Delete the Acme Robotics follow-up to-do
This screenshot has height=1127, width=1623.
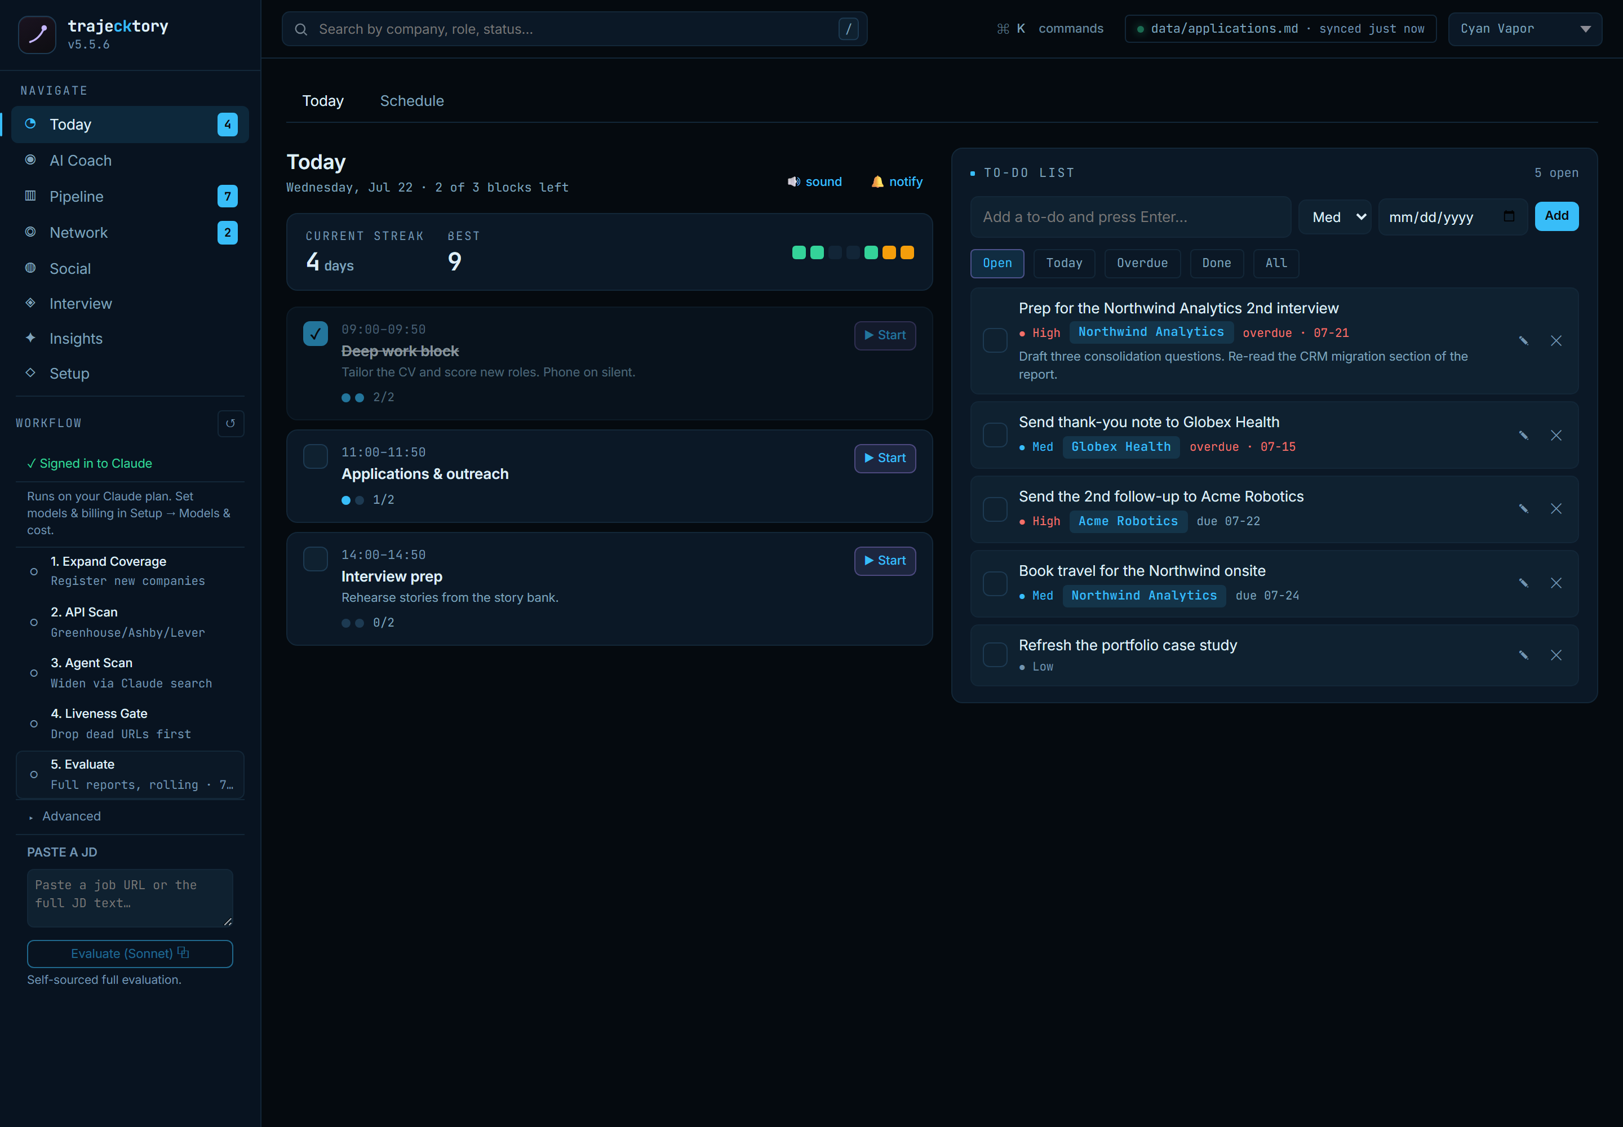(1556, 509)
